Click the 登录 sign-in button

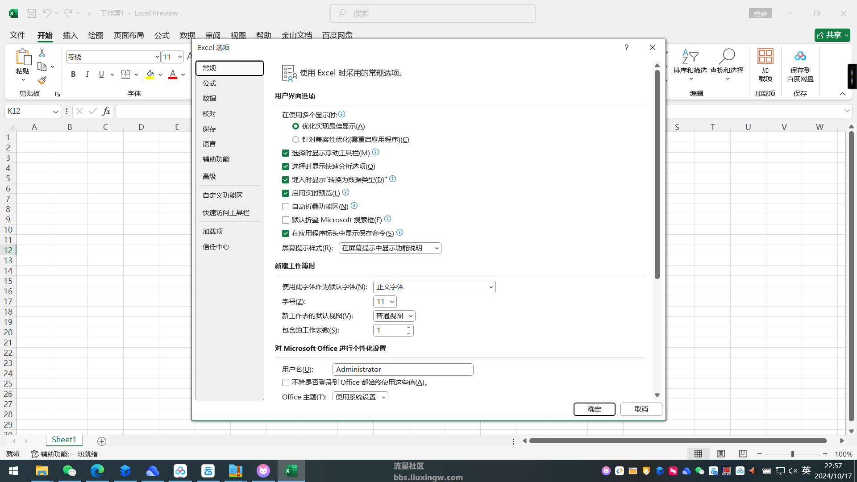pos(760,13)
